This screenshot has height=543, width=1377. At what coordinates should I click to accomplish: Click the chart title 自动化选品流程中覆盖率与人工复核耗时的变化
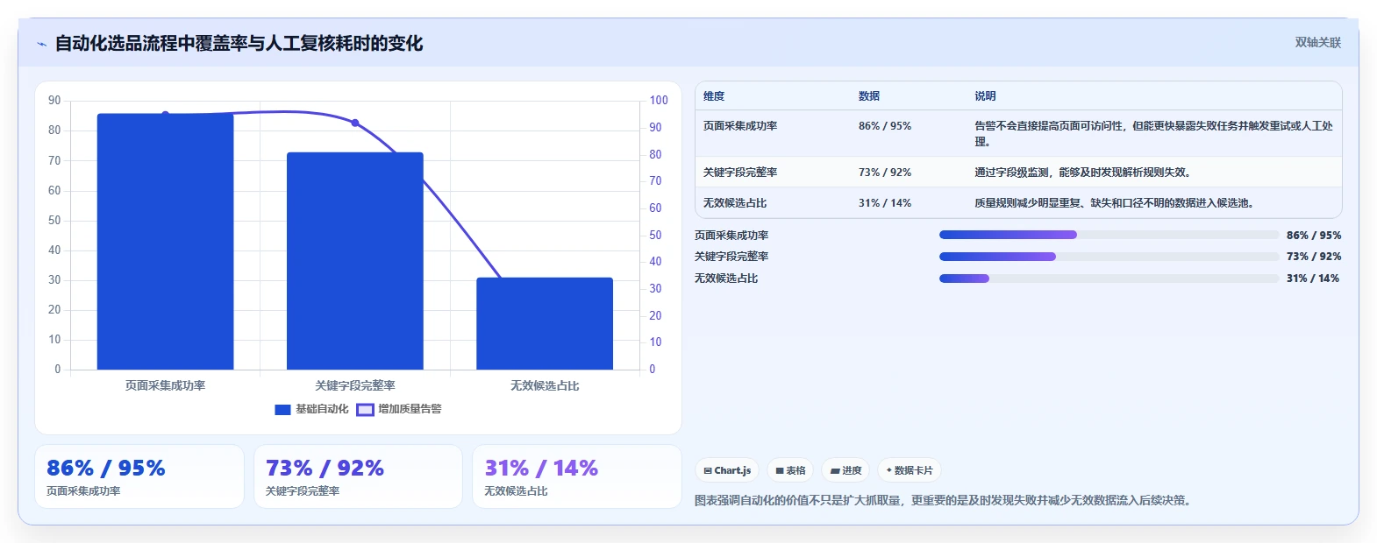(239, 43)
